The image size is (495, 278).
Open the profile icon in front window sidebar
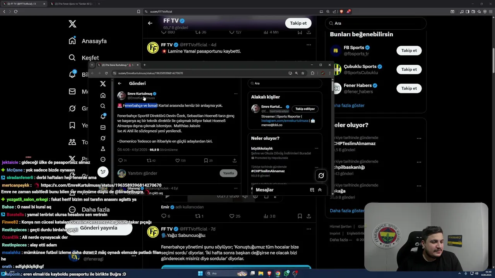[103, 149]
